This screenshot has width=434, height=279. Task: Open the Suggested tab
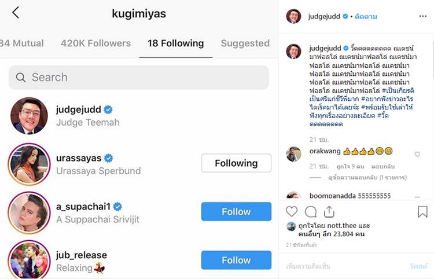245,43
